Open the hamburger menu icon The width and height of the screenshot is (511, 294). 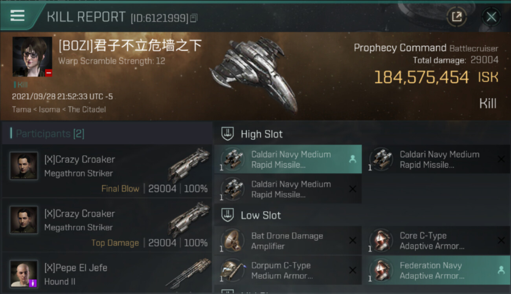pyautogui.click(x=17, y=15)
